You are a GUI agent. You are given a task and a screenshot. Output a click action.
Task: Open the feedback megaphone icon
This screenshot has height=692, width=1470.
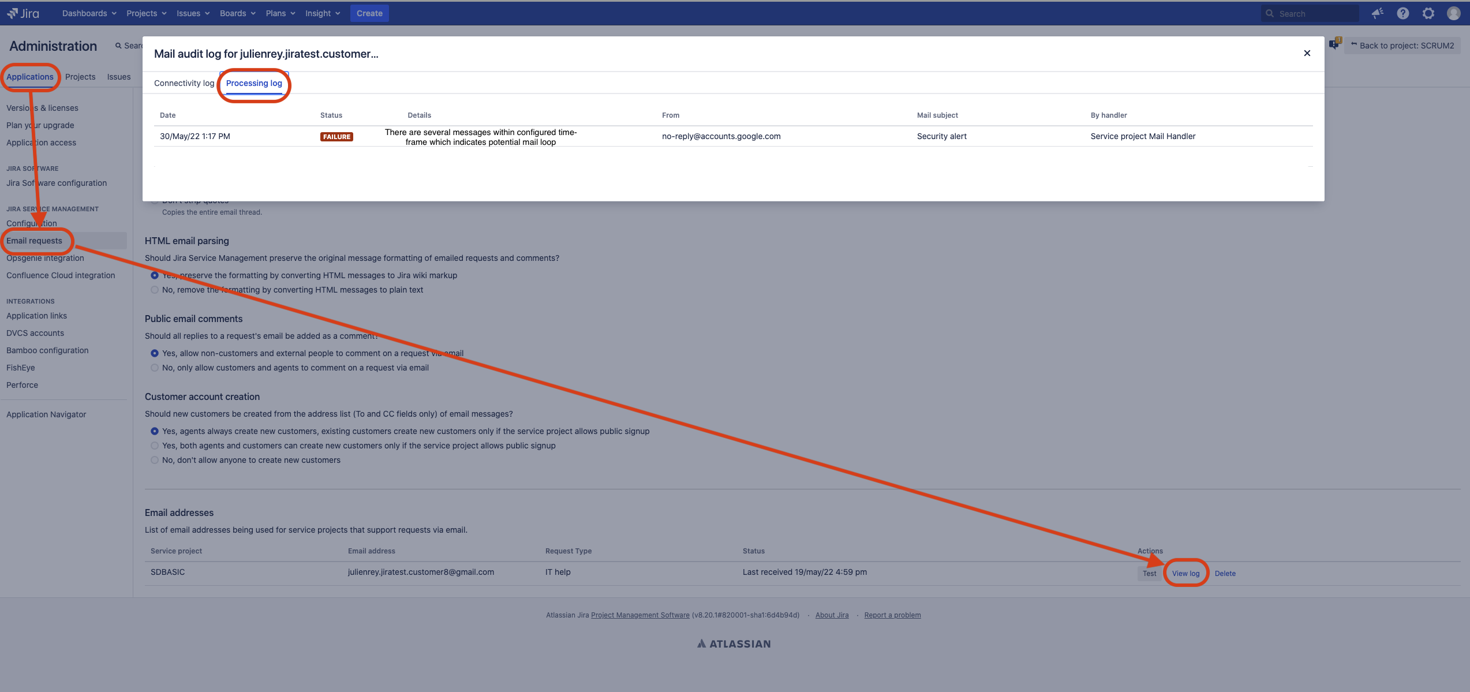click(1378, 13)
